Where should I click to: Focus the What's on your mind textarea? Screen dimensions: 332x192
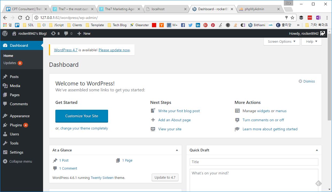click(x=254, y=180)
